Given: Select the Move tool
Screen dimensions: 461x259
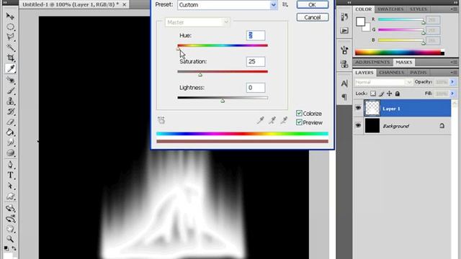Looking at the screenshot, I should click(x=10, y=16).
